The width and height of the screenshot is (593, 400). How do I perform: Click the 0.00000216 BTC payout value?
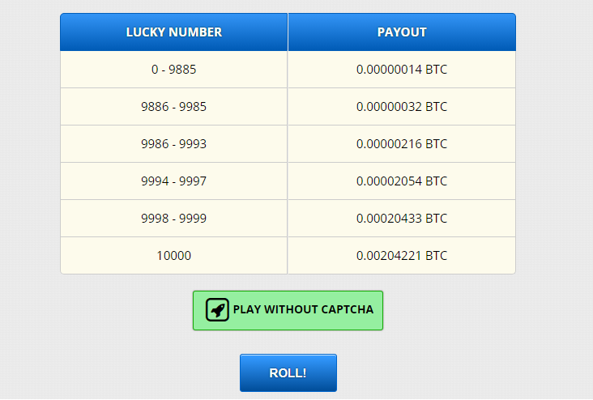click(402, 144)
